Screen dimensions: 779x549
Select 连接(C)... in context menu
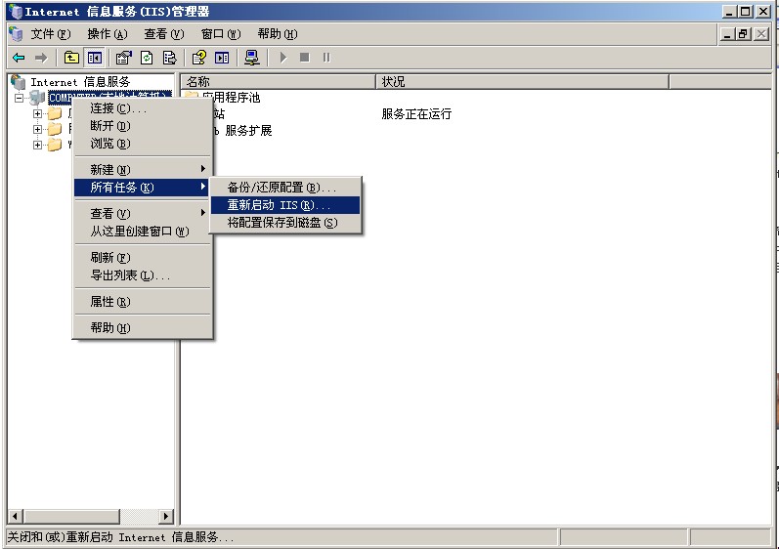click(x=142, y=108)
